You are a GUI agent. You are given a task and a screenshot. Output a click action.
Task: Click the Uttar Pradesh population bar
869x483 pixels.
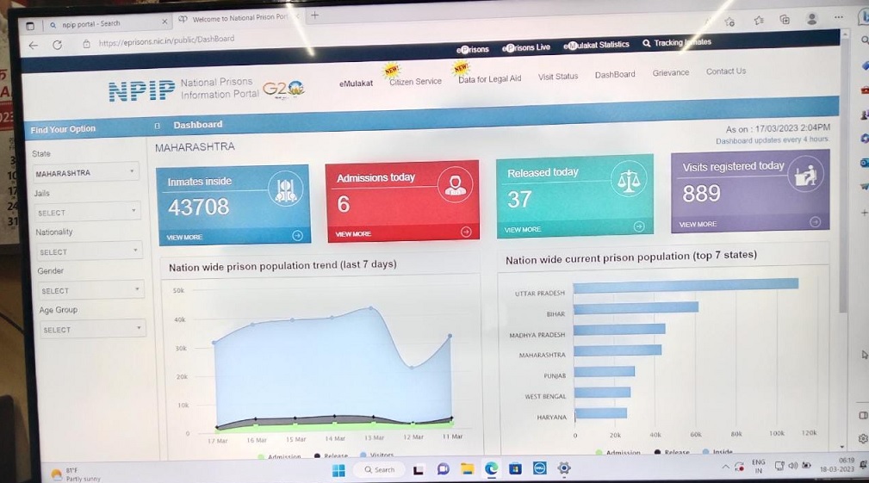[x=686, y=284]
